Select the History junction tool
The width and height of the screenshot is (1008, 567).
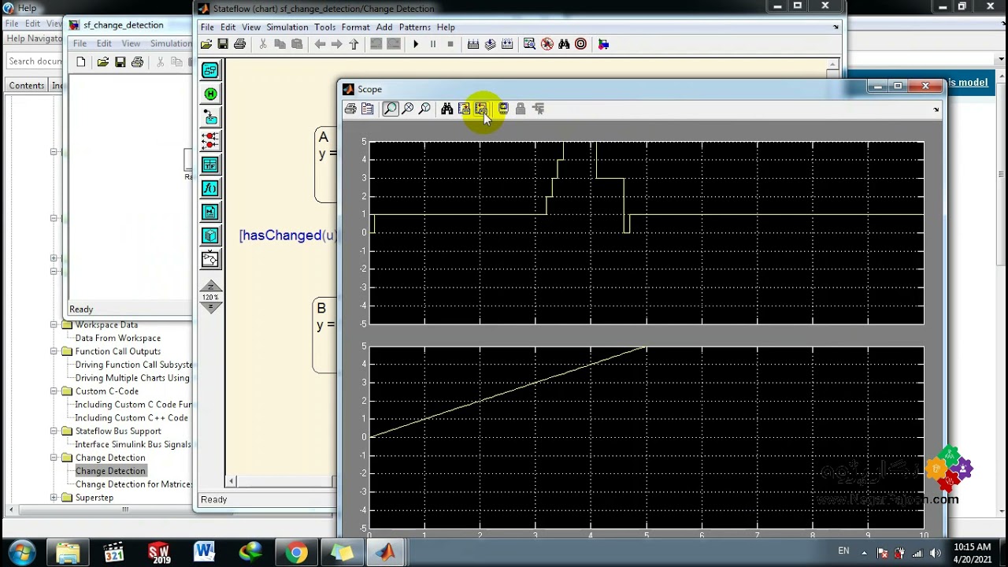pos(210,94)
